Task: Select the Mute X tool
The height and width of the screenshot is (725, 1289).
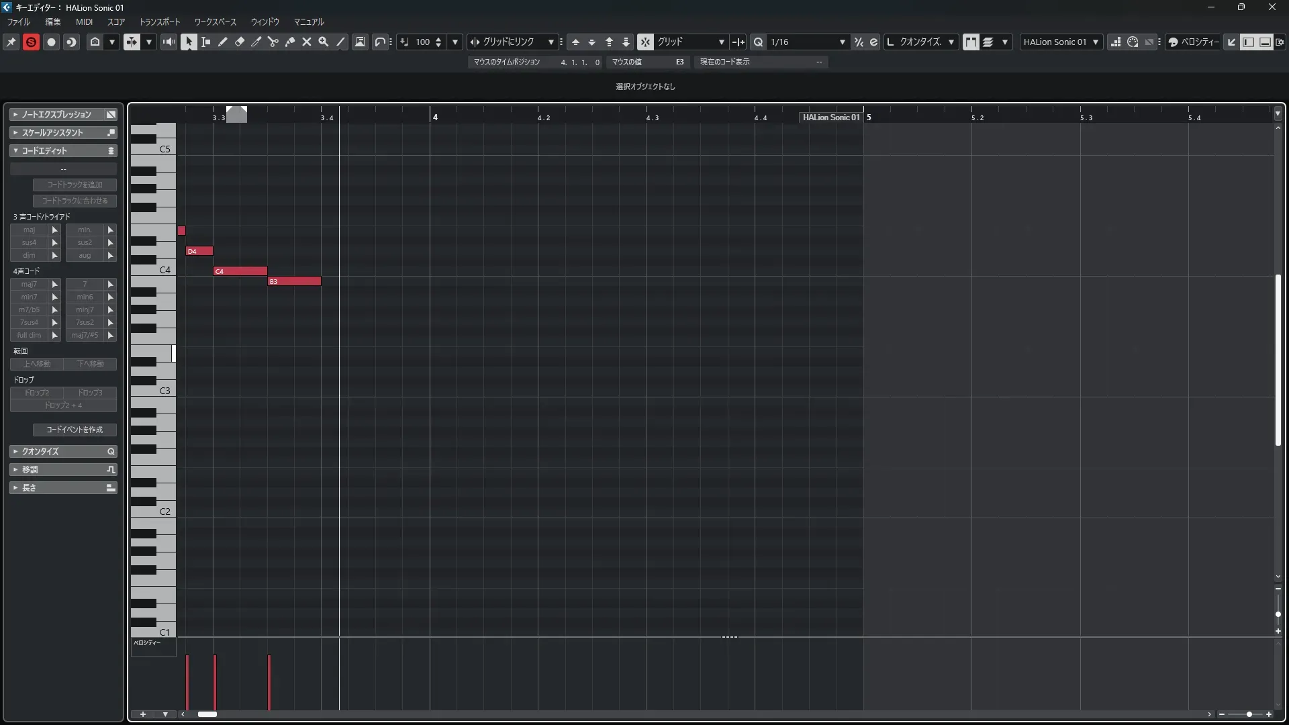Action: [307, 42]
